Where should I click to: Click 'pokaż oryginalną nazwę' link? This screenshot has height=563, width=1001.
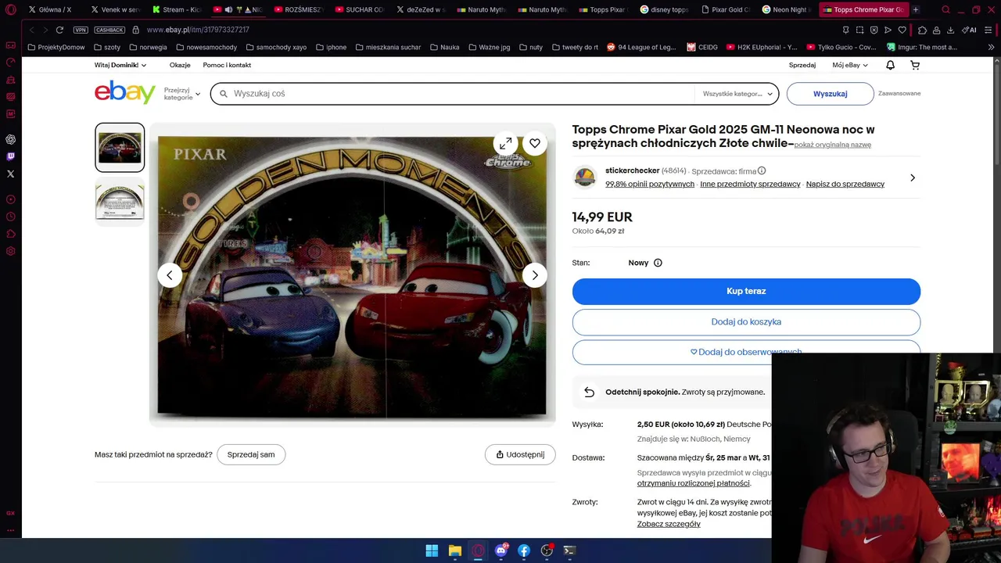point(833,145)
